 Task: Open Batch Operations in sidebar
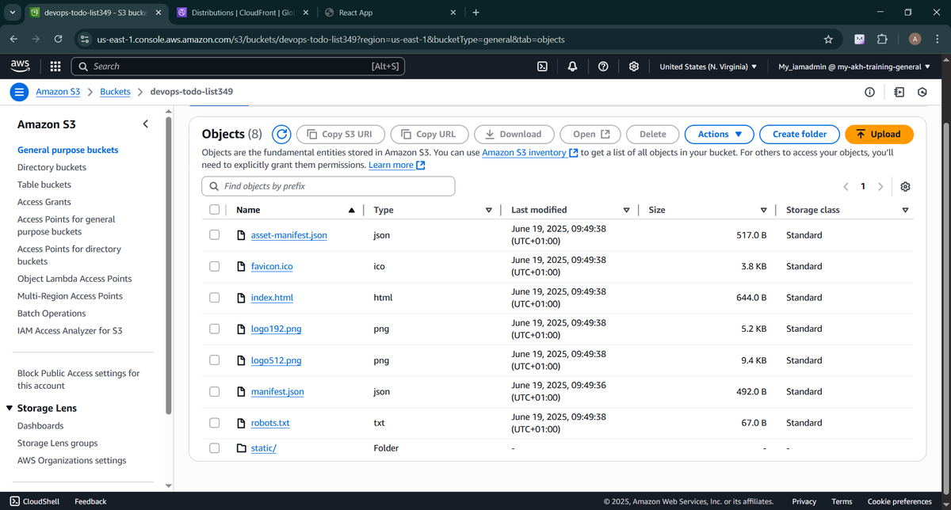52,314
